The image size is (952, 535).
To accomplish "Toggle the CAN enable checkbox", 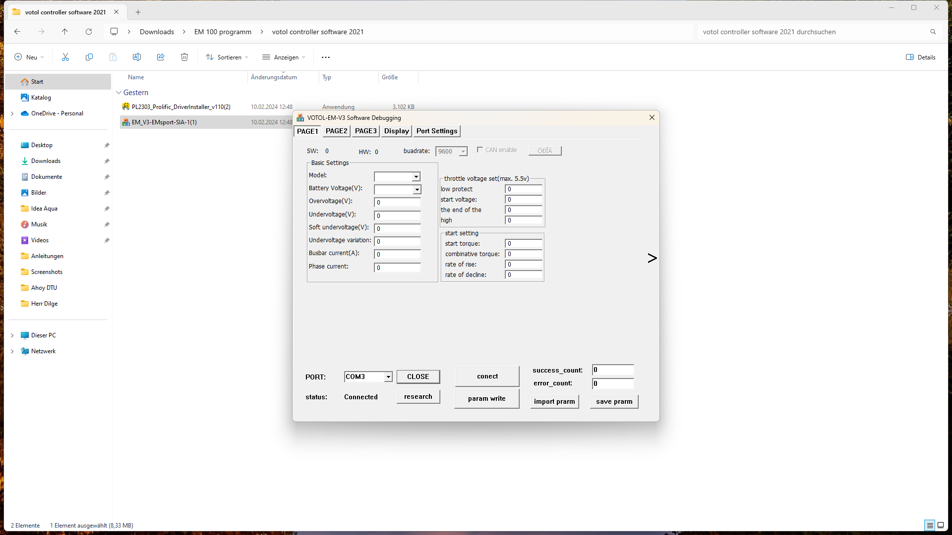I will point(480,150).
